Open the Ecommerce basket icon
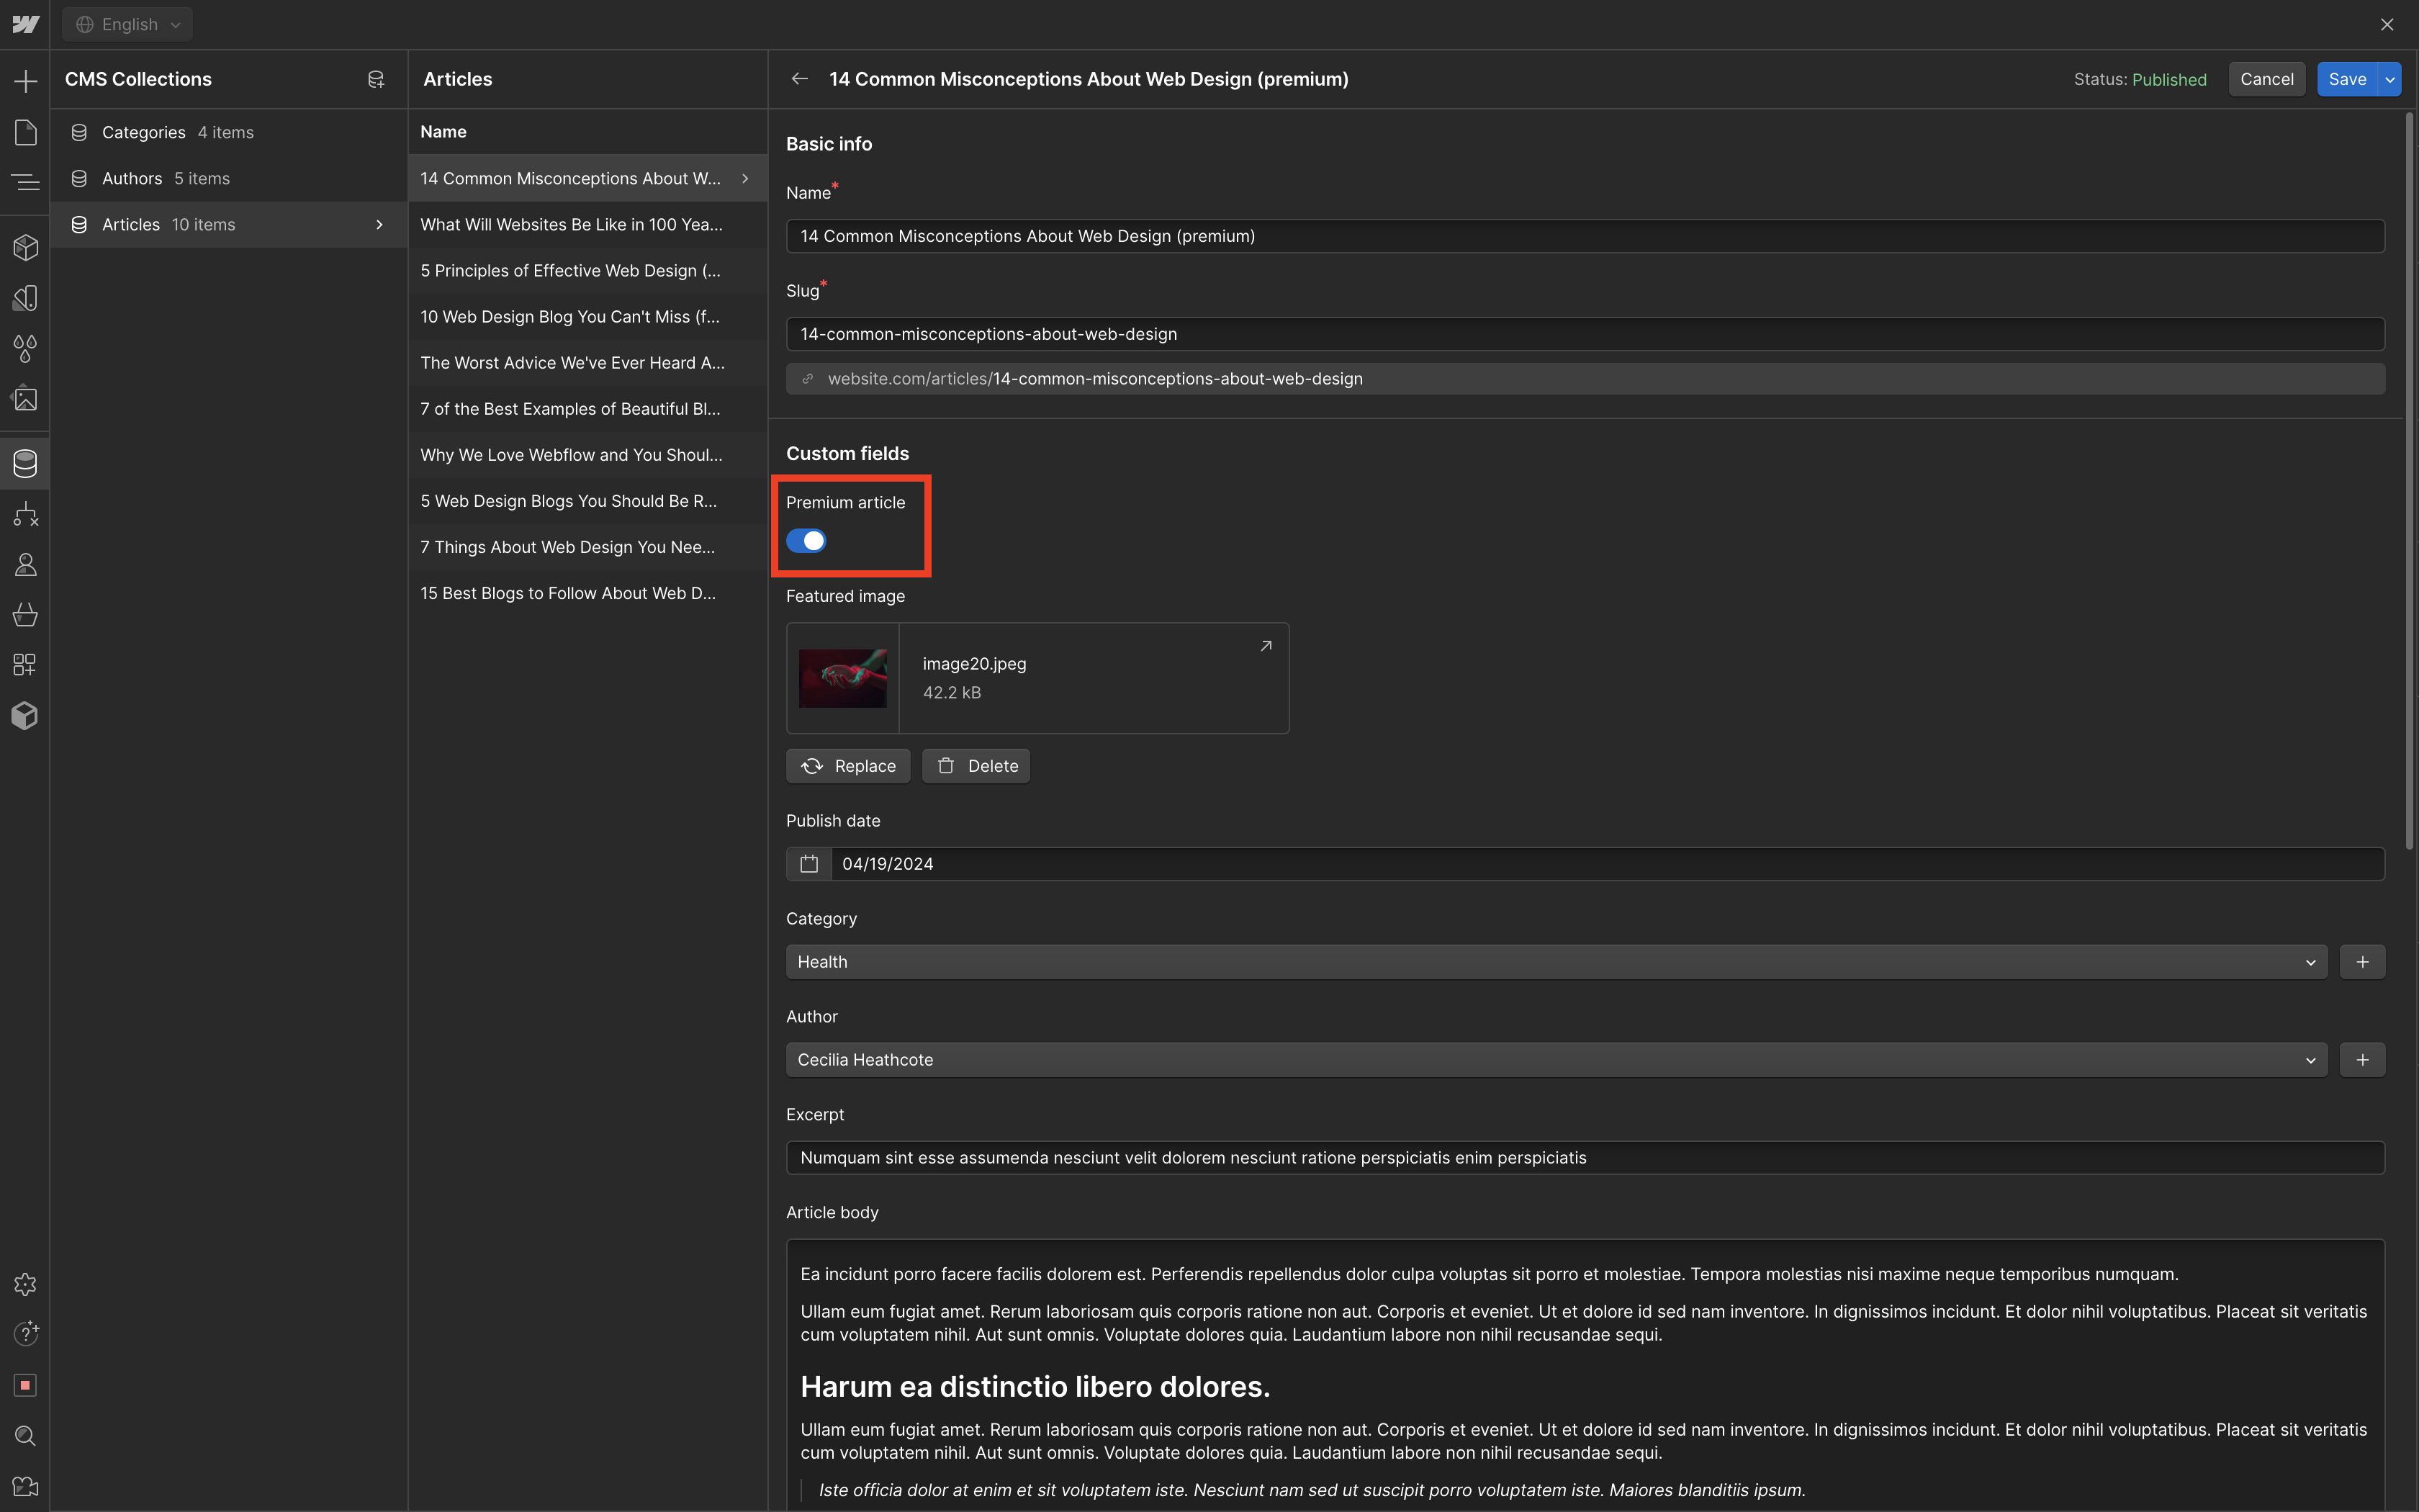The height and width of the screenshot is (1512, 2419). tap(25, 615)
